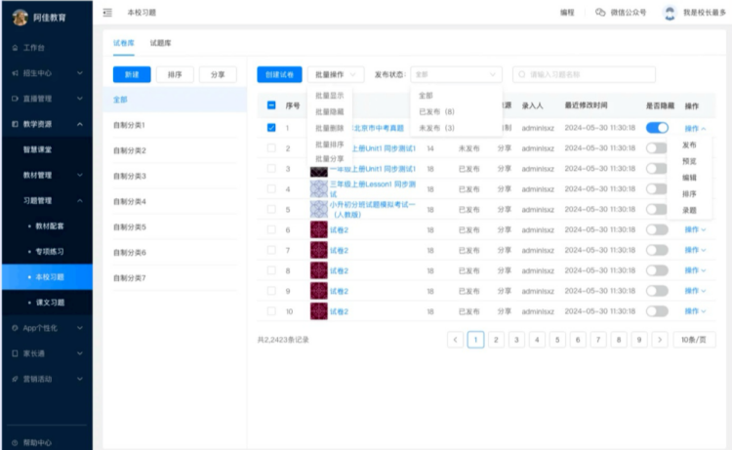Collapse the sidebar menu icon
This screenshot has width=732, height=450.
[x=107, y=13]
